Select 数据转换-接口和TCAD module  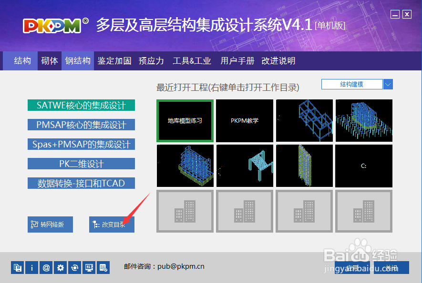pos(81,183)
